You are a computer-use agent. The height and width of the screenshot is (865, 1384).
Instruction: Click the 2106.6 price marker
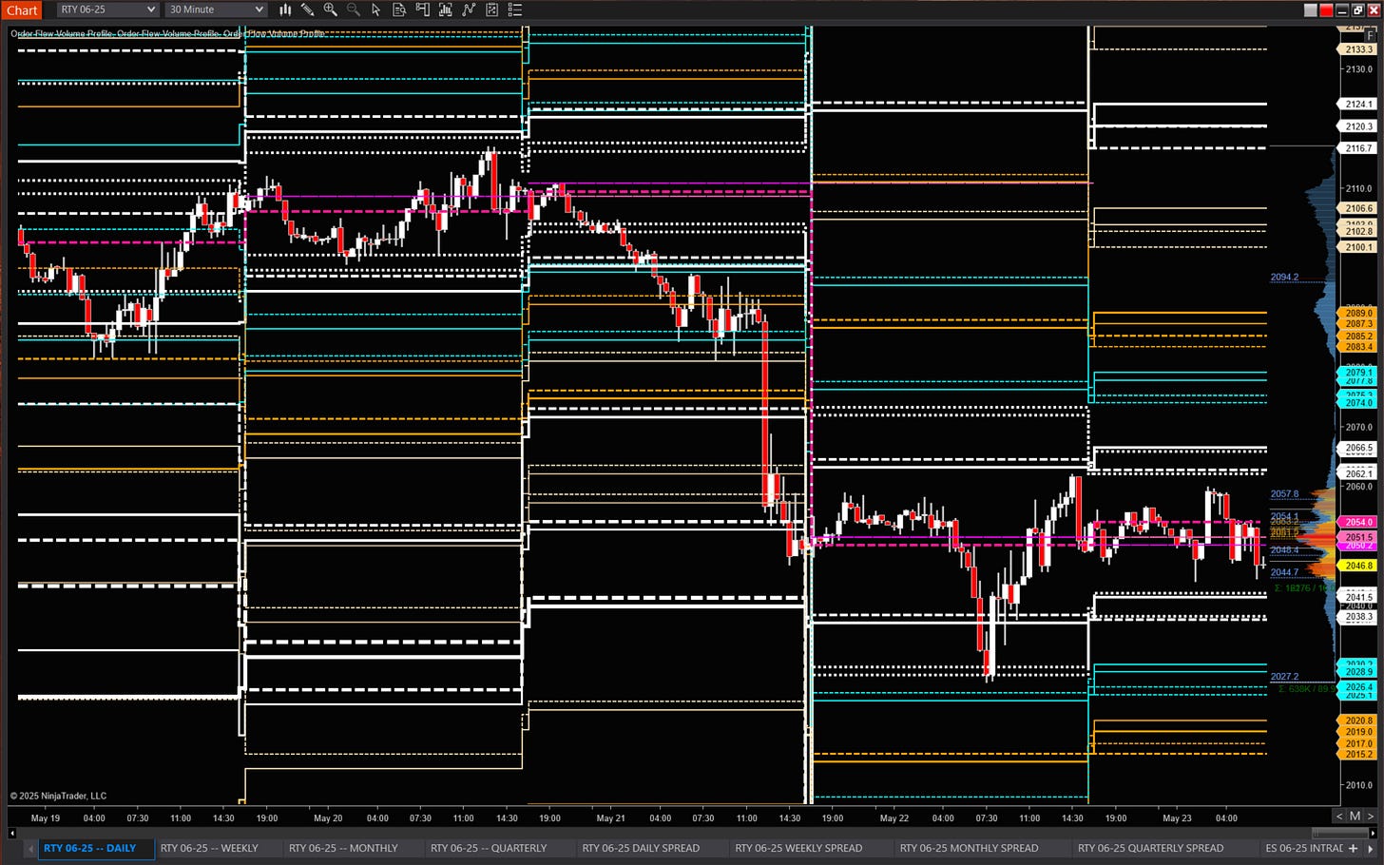pyautogui.click(x=1358, y=208)
